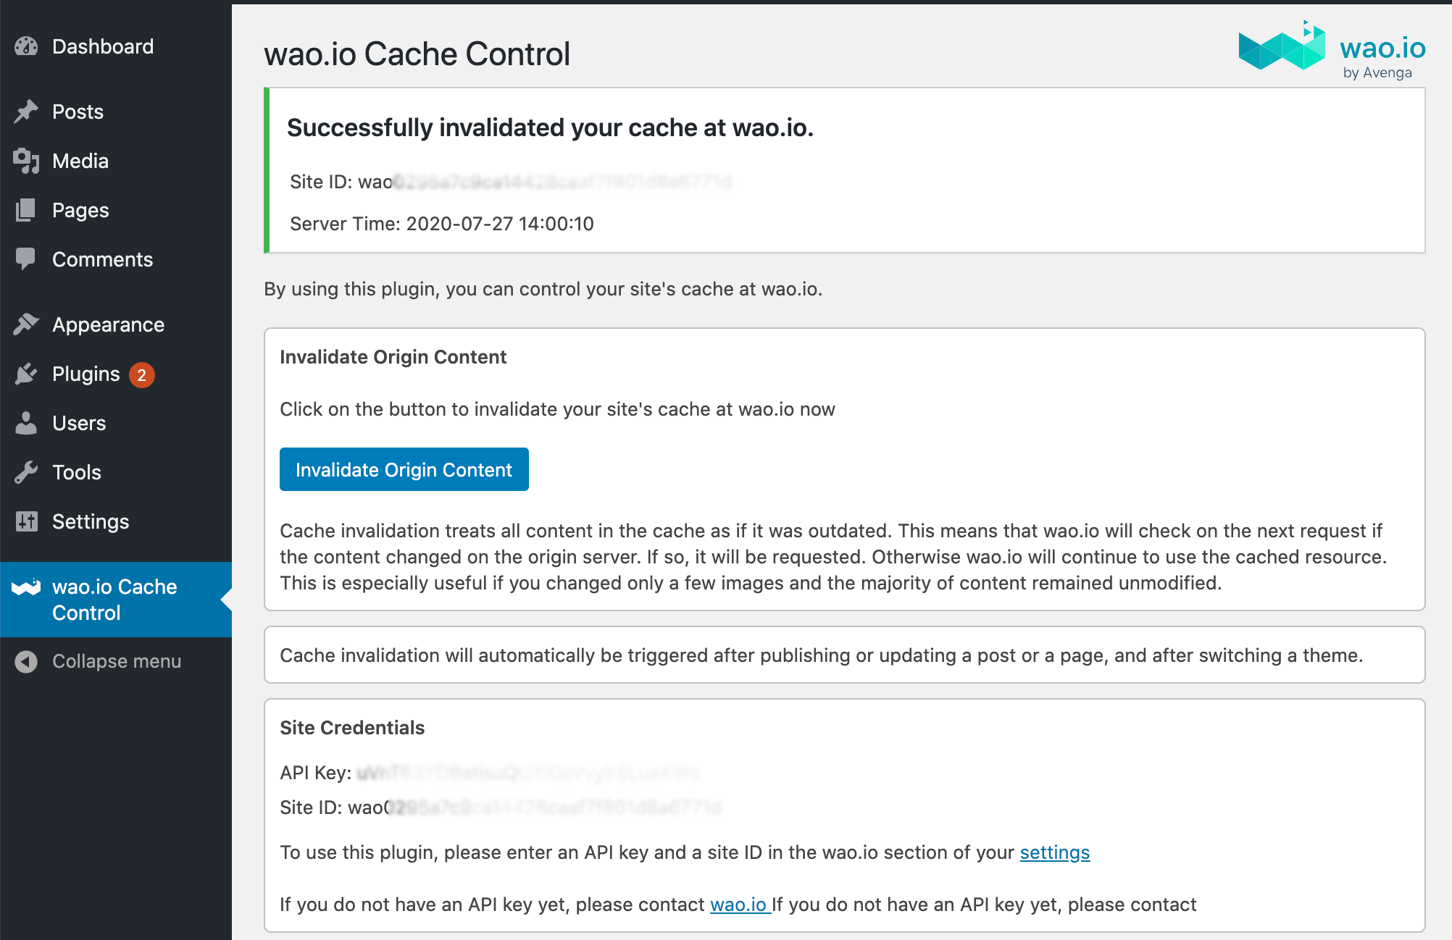Click the Media library icon

26,161
